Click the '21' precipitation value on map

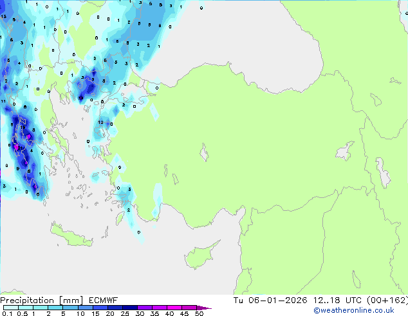pyautogui.click(x=20, y=148)
